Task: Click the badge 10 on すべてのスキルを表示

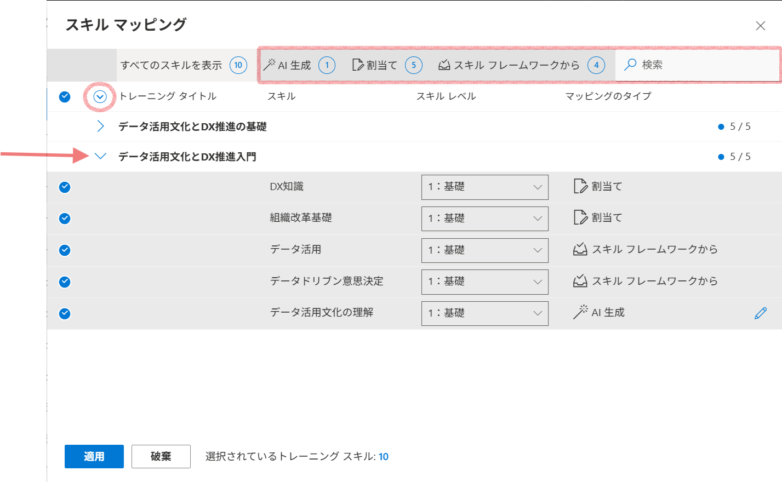Action: (x=238, y=65)
